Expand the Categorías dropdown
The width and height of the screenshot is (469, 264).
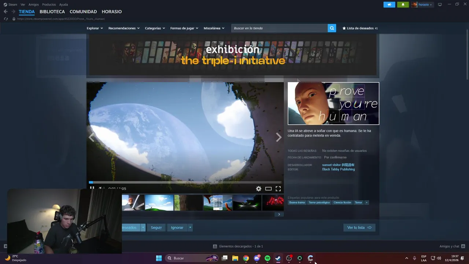pos(155,28)
